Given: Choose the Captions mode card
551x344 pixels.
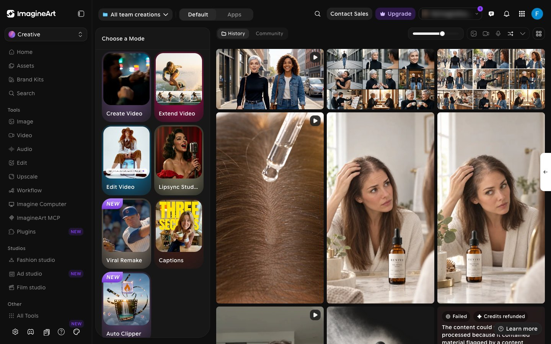Looking at the screenshot, I should [179, 234].
